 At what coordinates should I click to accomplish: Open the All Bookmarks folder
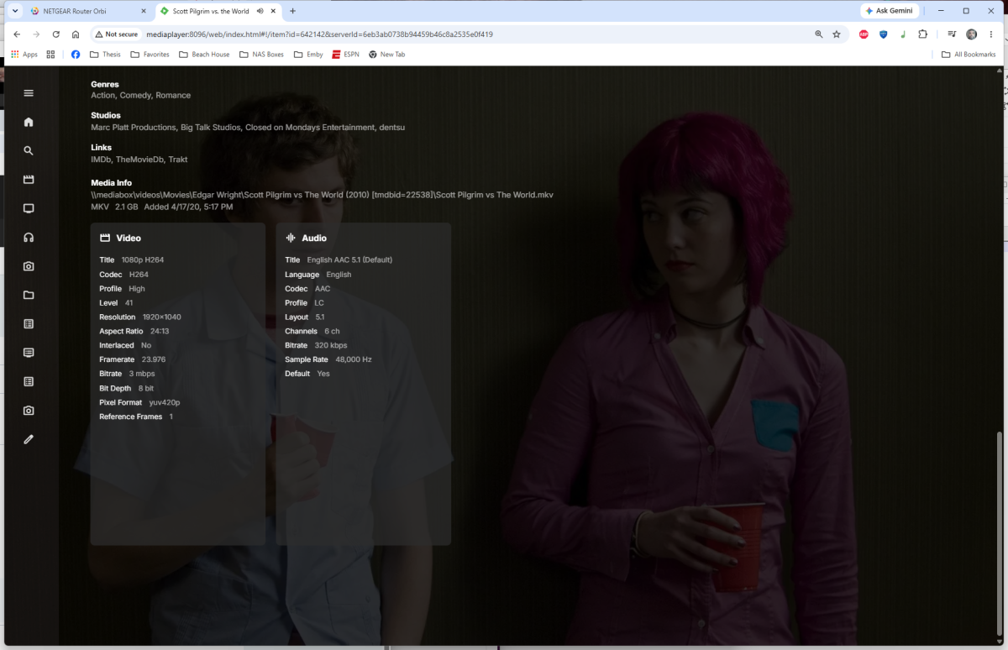click(969, 54)
